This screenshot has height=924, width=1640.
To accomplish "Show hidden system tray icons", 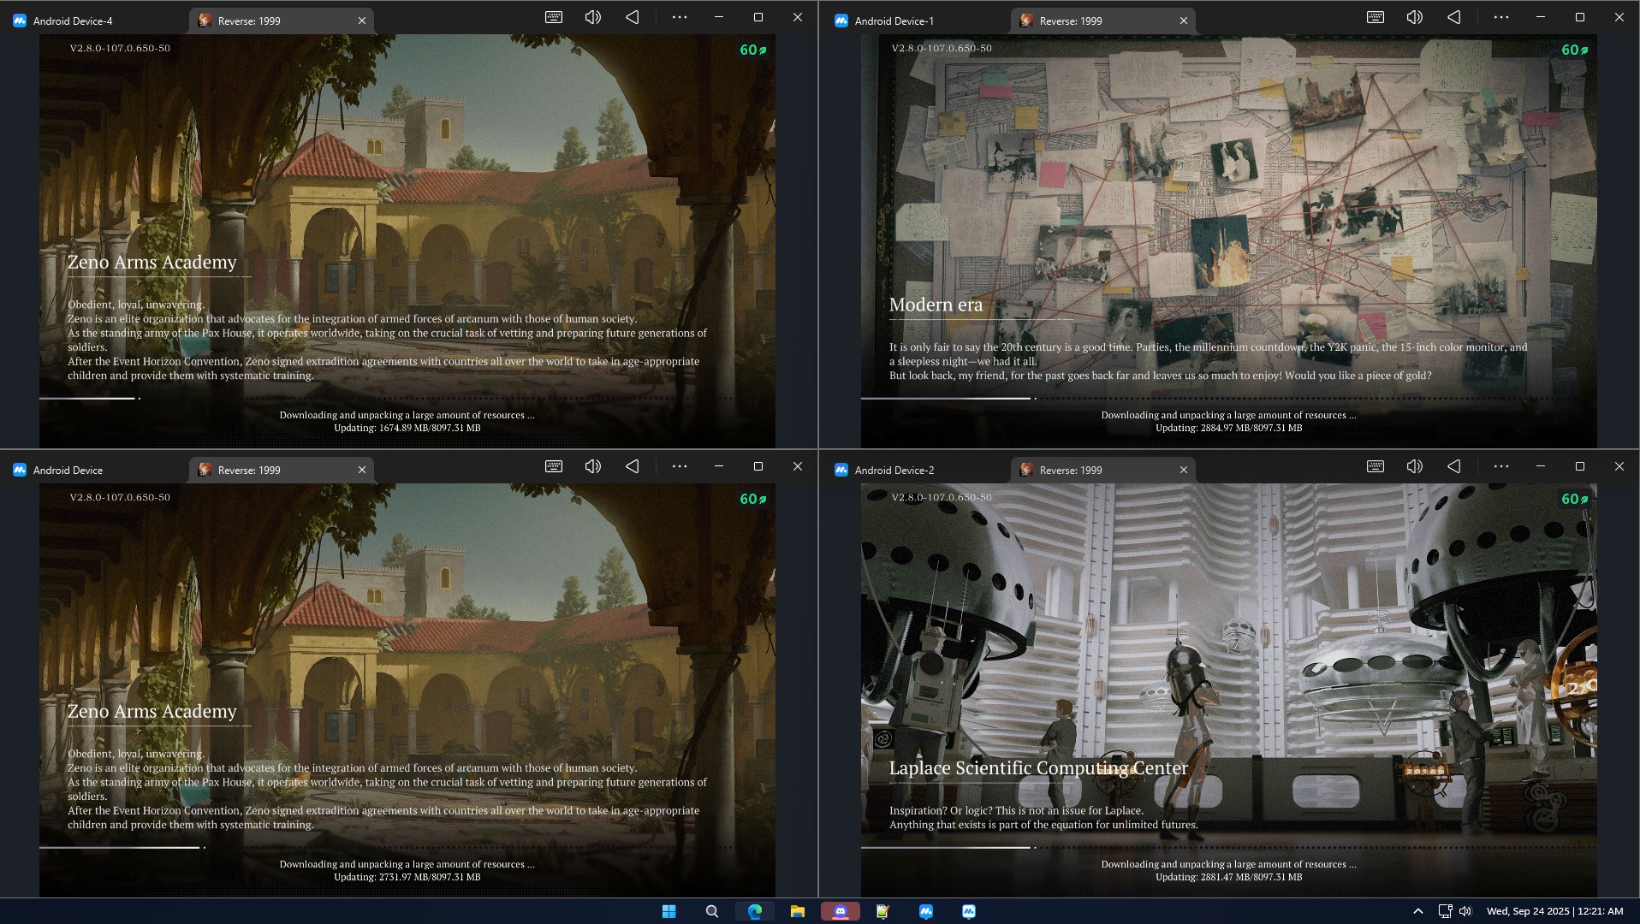I will click(x=1418, y=911).
